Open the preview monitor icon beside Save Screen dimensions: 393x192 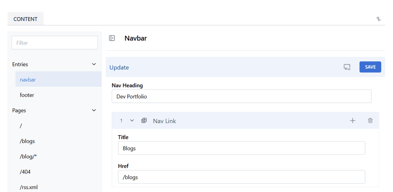(347, 67)
